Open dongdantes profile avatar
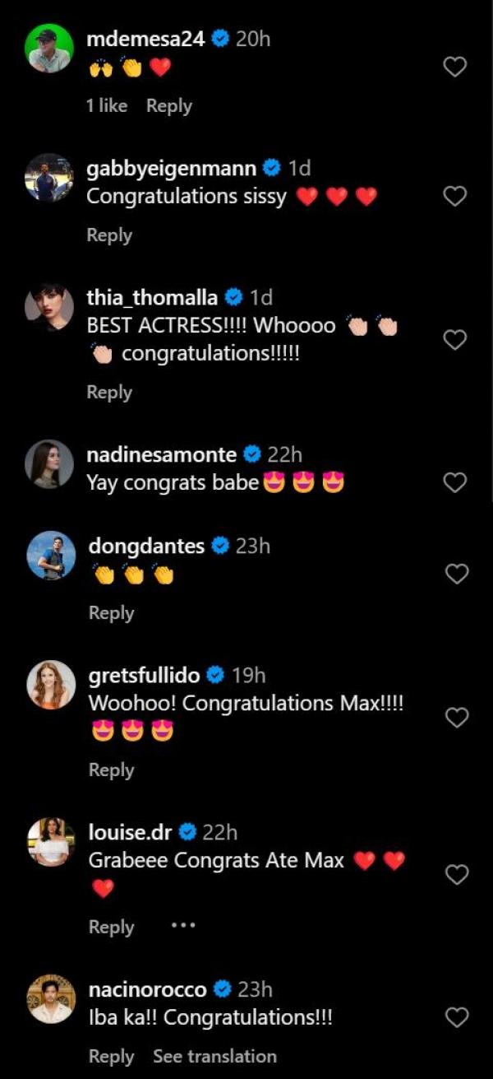The width and height of the screenshot is (493, 1079). [50, 555]
